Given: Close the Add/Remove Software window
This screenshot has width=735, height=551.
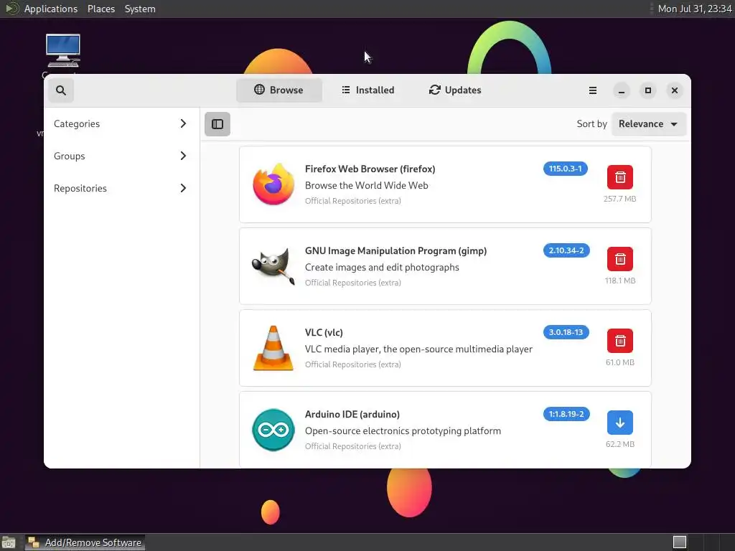Looking at the screenshot, I should coord(675,90).
